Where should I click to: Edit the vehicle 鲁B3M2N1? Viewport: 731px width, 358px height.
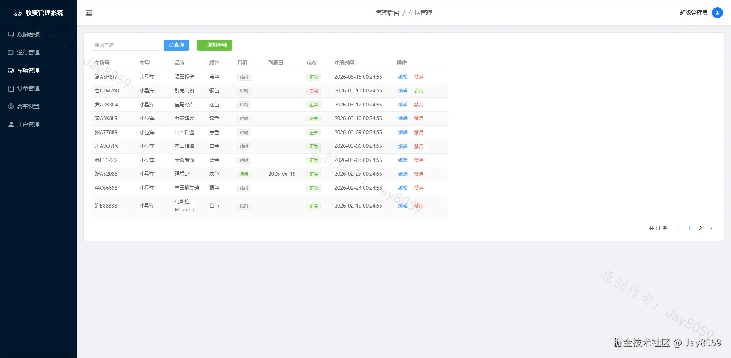click(403, 91)
